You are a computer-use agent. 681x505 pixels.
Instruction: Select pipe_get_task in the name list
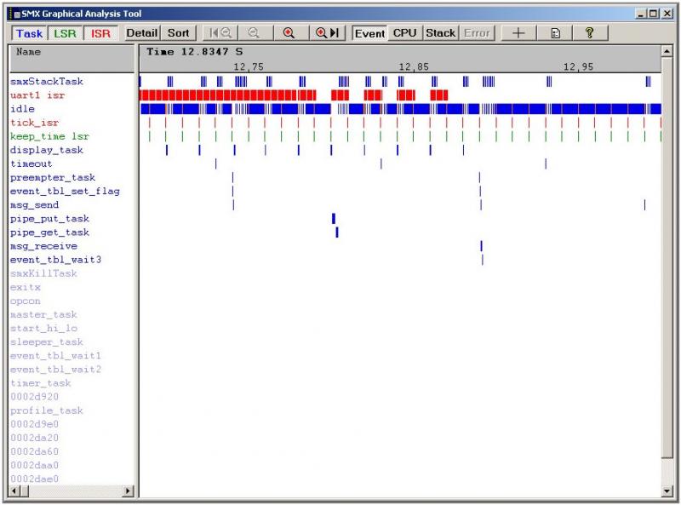tap(49, 232)
